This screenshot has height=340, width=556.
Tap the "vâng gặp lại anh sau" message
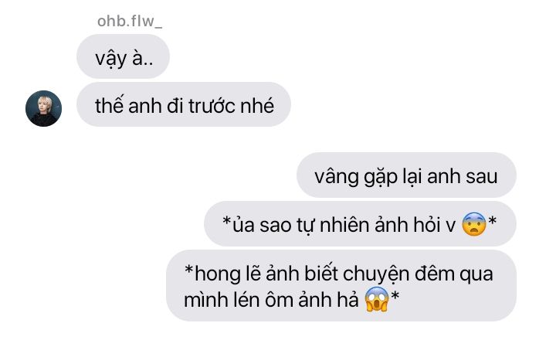(x=406, y=175)
